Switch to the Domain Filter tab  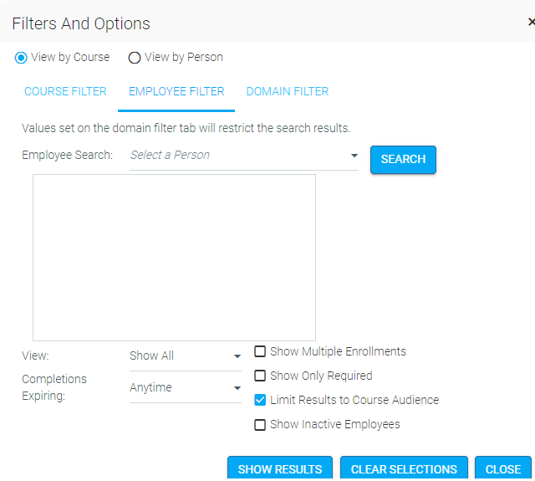288,91
